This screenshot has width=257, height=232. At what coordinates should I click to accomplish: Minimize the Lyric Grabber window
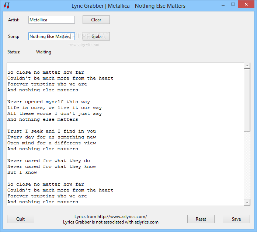223,5
